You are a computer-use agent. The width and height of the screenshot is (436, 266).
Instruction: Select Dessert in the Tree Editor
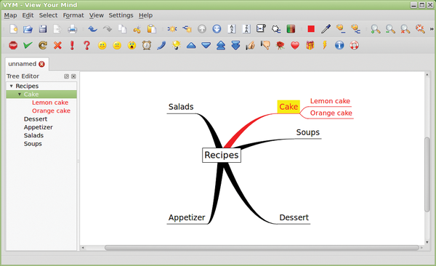pos(36,119)
